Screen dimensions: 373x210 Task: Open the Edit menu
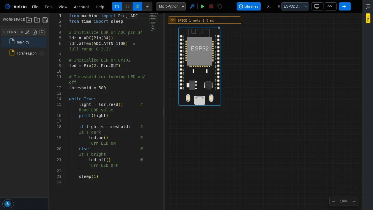pyautogui.click(x=48, y=7)
